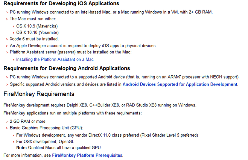Click the 'FireMonkey Requirements' section heading
The height and width of the screenshot is (160, 248).
(x=39, y=94)
